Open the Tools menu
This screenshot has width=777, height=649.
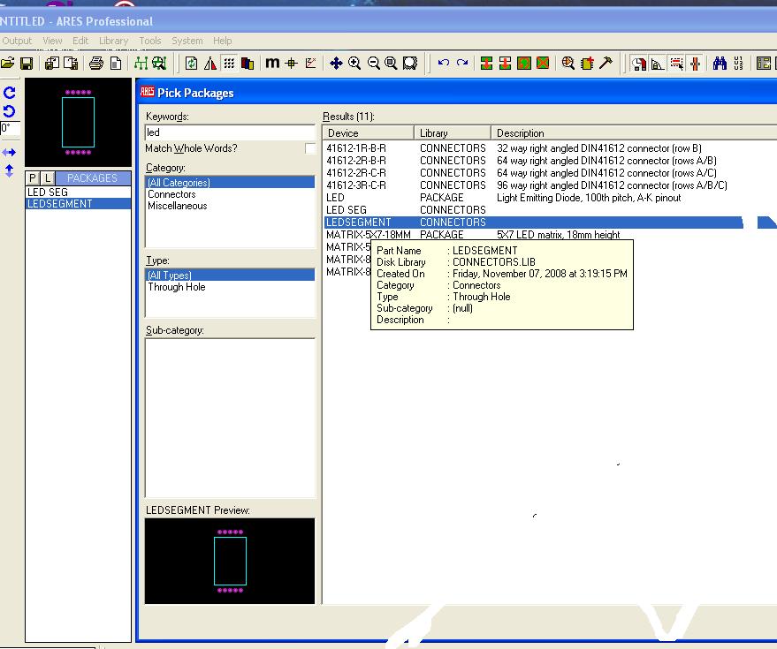point(150,41)
